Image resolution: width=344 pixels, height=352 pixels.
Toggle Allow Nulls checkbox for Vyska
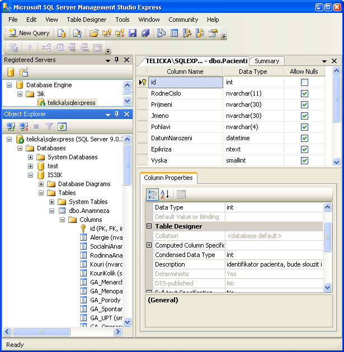pos(304,161)
